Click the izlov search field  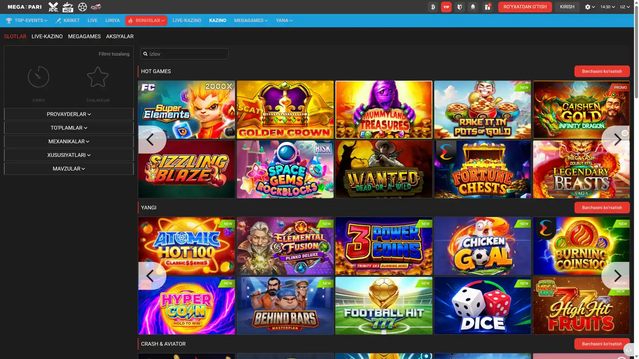184,54
